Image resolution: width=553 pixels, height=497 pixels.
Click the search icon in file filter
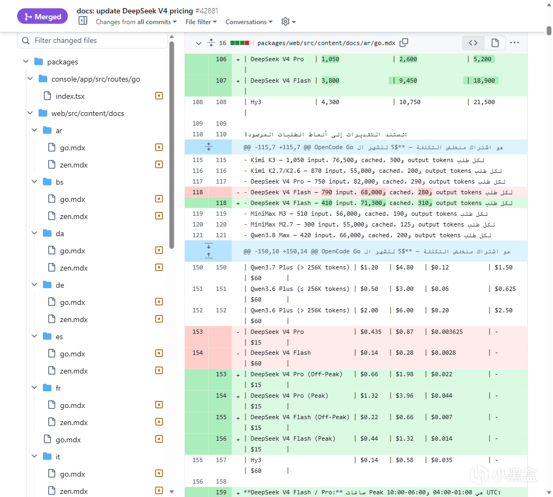pos(26,41)
